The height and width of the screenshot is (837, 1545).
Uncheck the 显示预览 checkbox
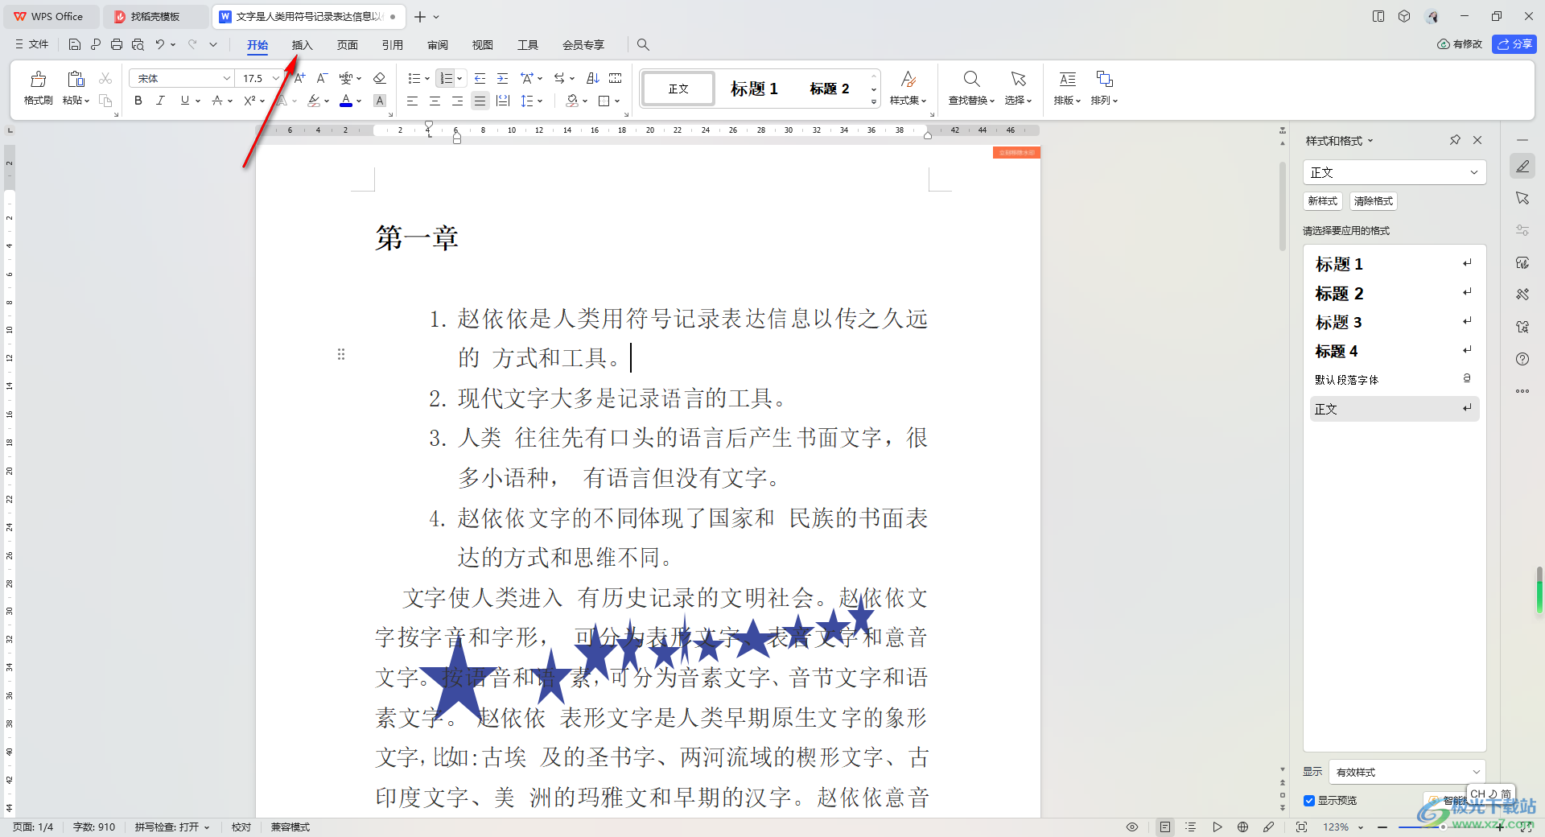point(1309,800)
